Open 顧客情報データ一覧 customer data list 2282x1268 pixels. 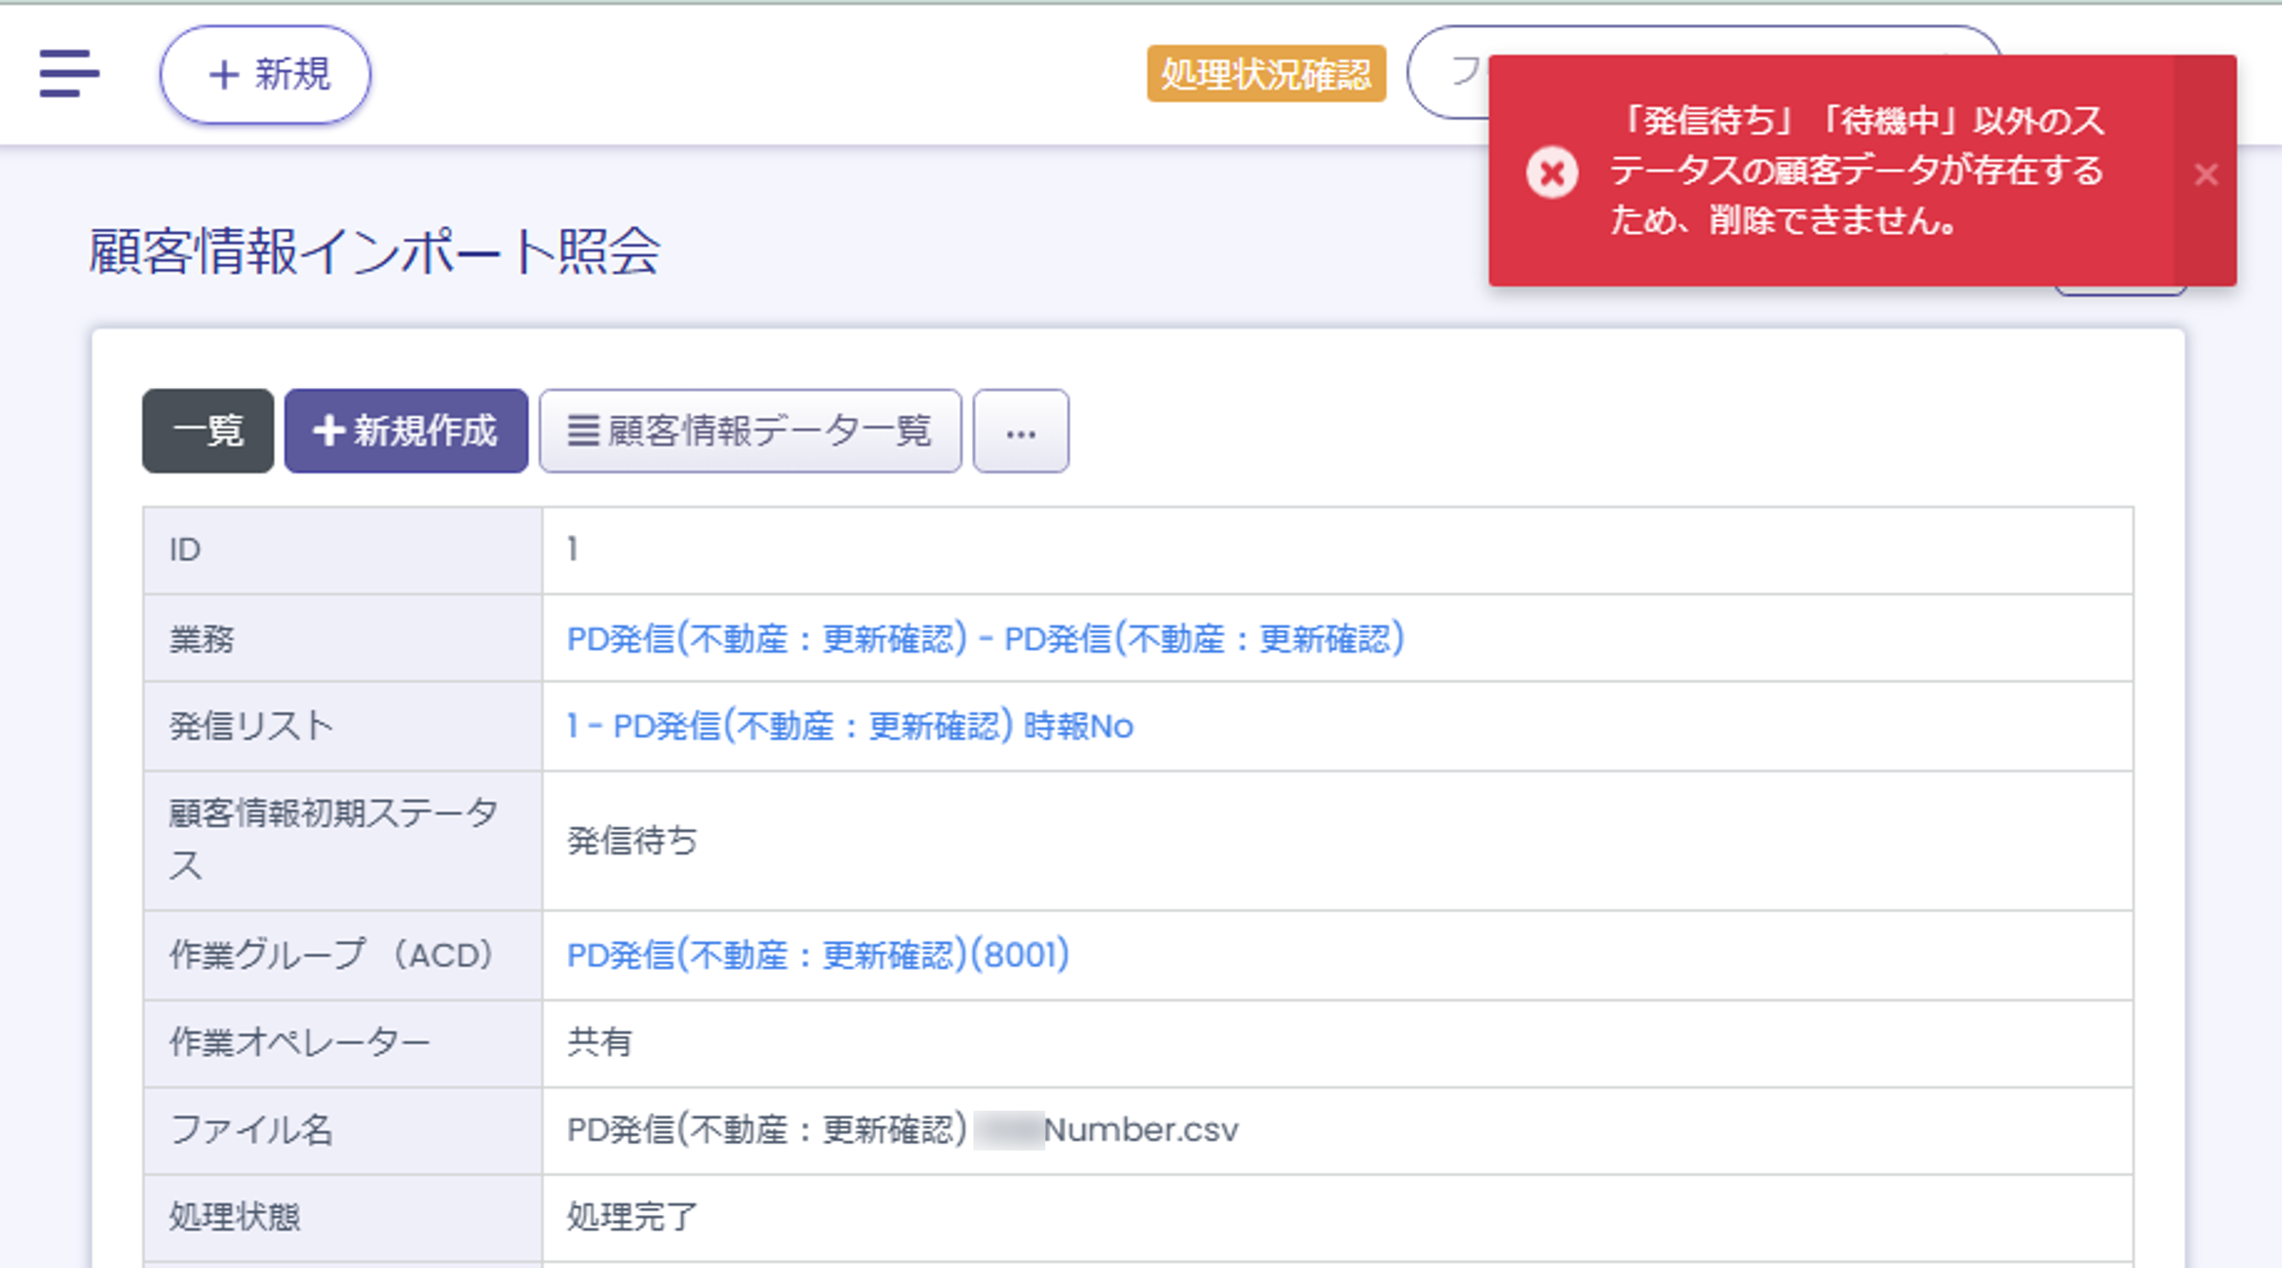pyautogui.click(x=749, y=431)
